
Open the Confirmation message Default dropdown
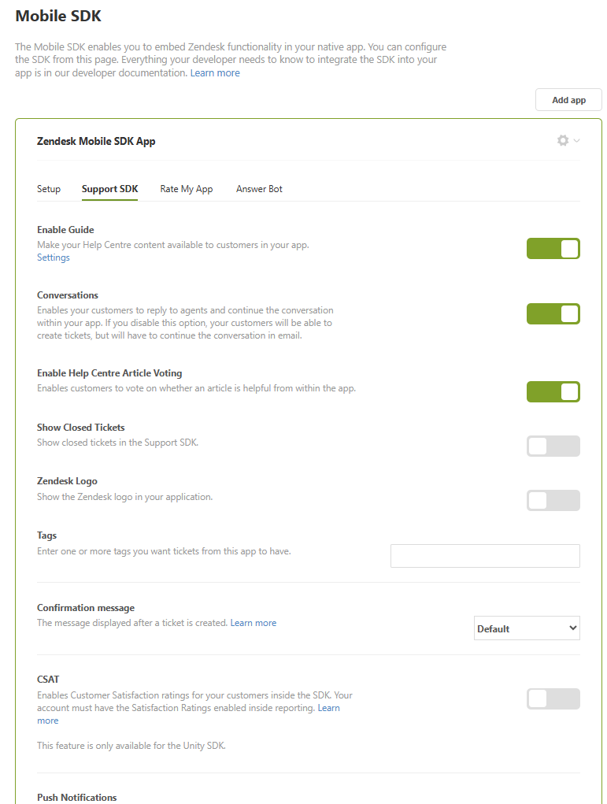point(526,628)
